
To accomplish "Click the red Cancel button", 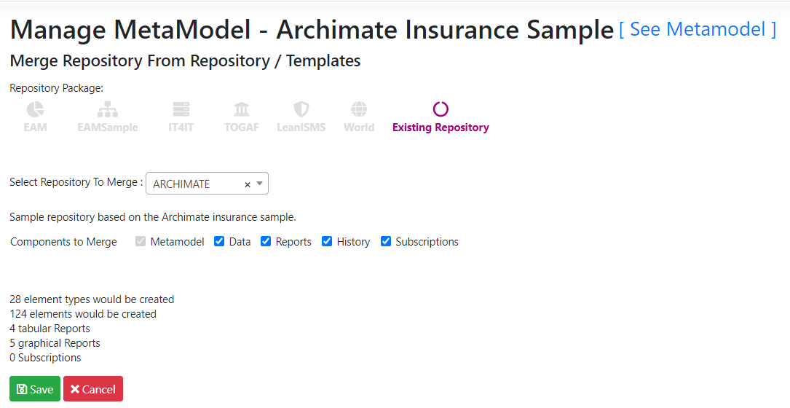I will click(93, 389).
